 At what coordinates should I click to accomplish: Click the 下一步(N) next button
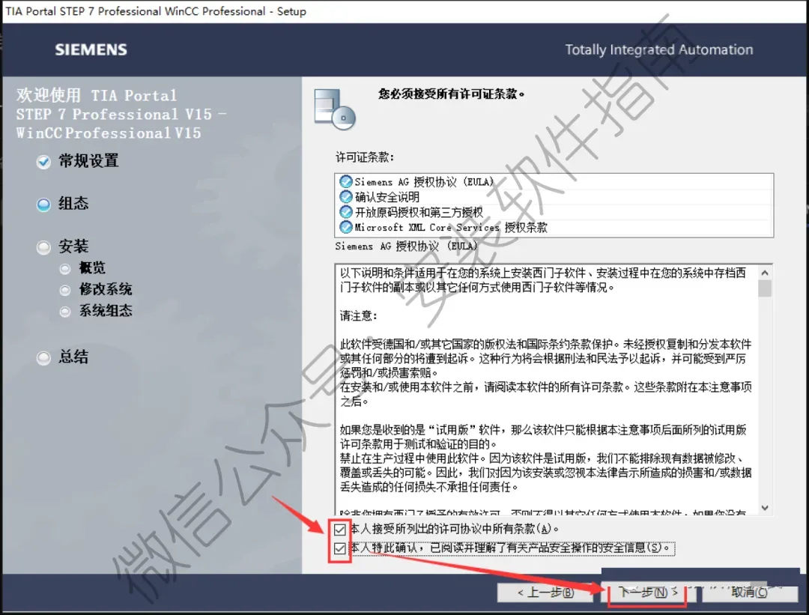coord(647,593)
